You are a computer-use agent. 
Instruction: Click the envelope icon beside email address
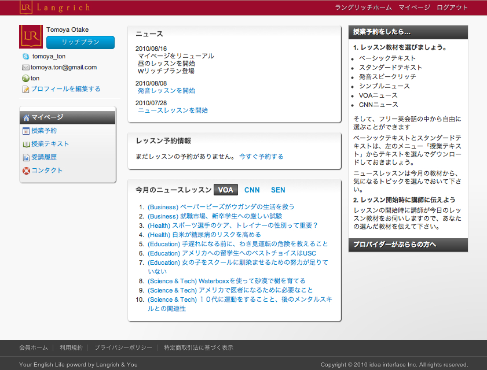coord(26,67)
